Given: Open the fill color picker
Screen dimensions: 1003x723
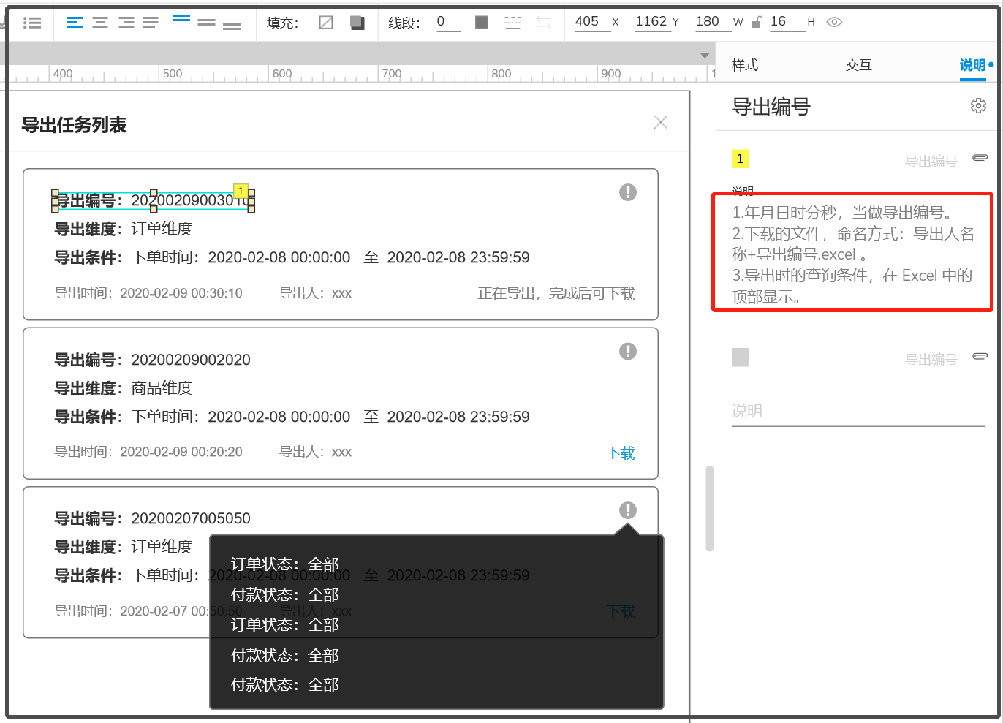Looking at the screenshot, I should tap(326, 23).
